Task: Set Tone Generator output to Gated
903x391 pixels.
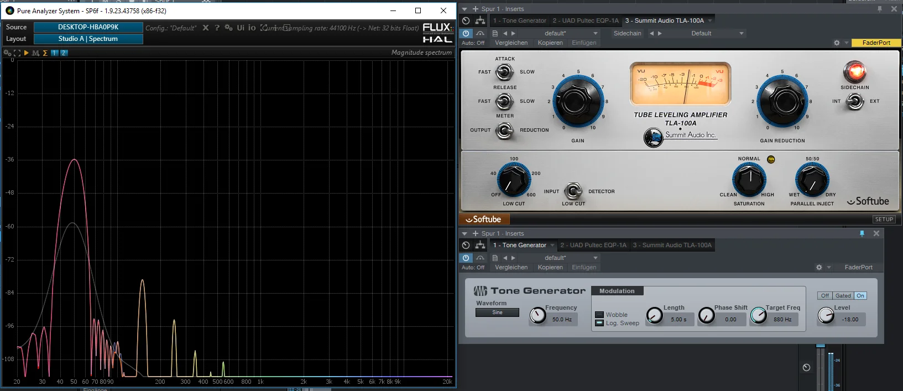Action: pyautogui.click(x=843, y=296)
